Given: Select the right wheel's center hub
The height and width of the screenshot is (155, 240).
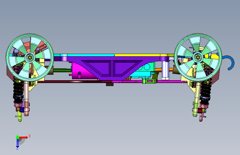Looking at the screenshot, I should pyautogui.click(x=198, y=57).
